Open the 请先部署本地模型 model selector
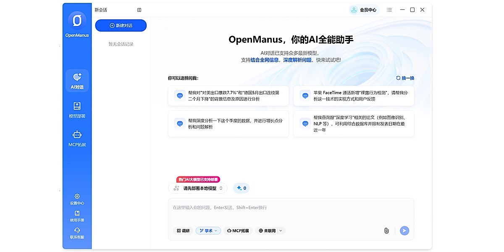Screen dimensions: 504x252 coord(198,188)
